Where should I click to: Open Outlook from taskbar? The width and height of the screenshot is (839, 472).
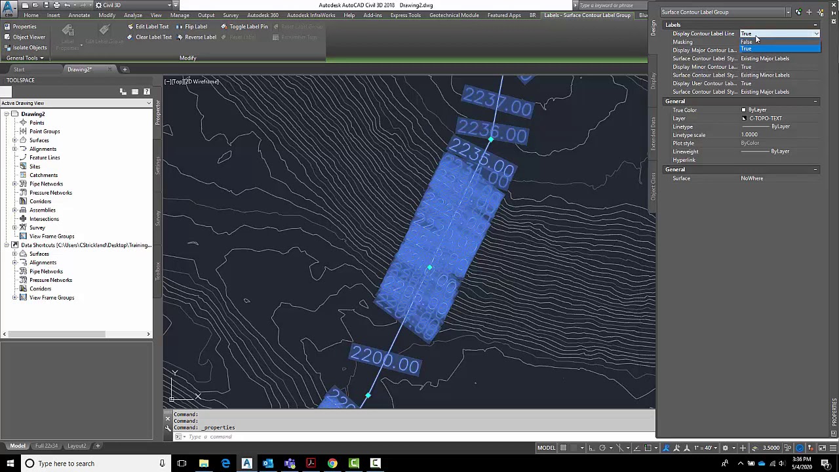(x=268, y=463)
